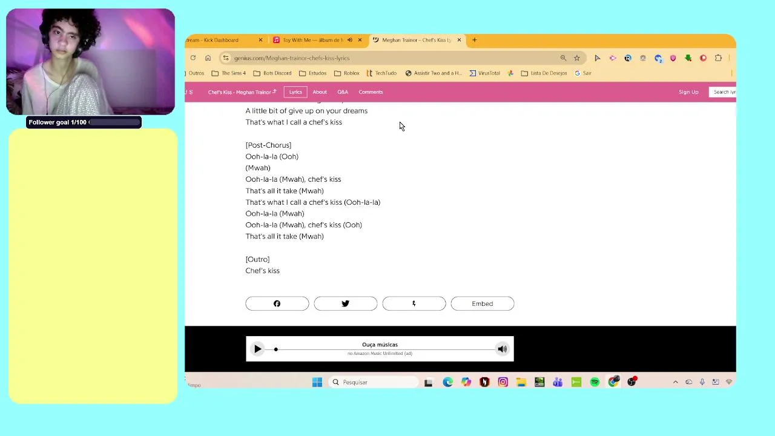Select the Lyrics section tab

(x=295, y=92)
